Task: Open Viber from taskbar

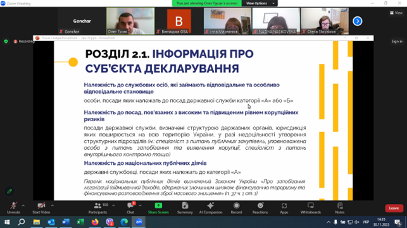Action: pyautogui.click(x=110, y=222)
